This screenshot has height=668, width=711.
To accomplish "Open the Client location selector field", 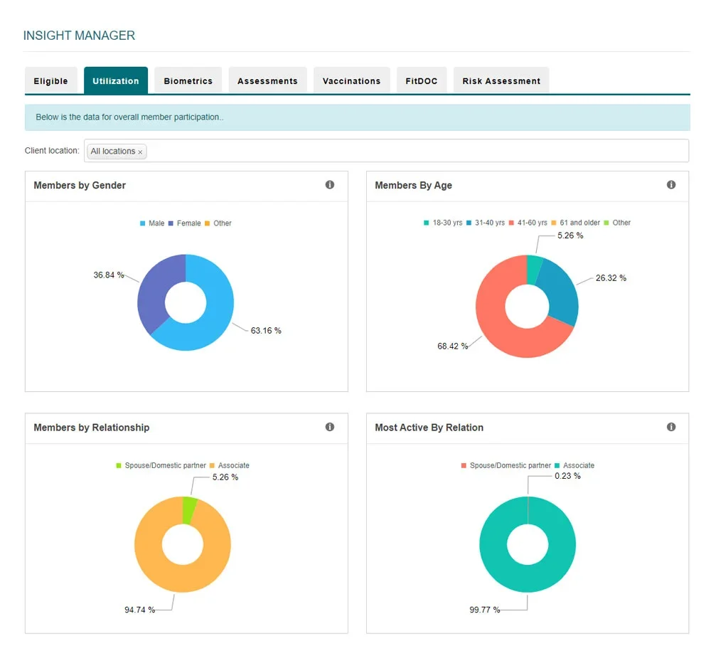I will pyautogui.click(x=355, y=150).
